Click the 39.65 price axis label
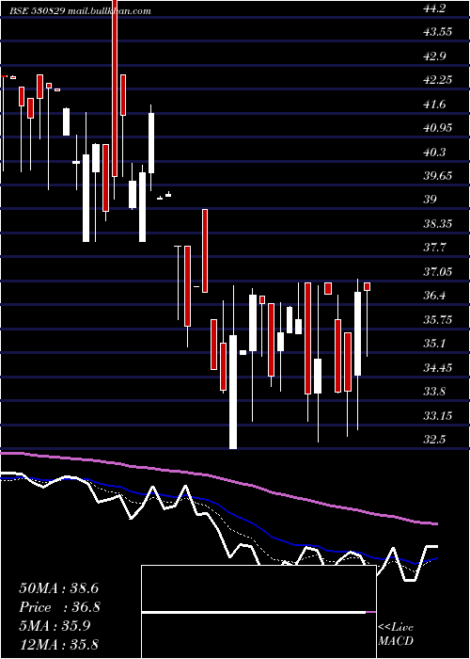 pos(438,176)
